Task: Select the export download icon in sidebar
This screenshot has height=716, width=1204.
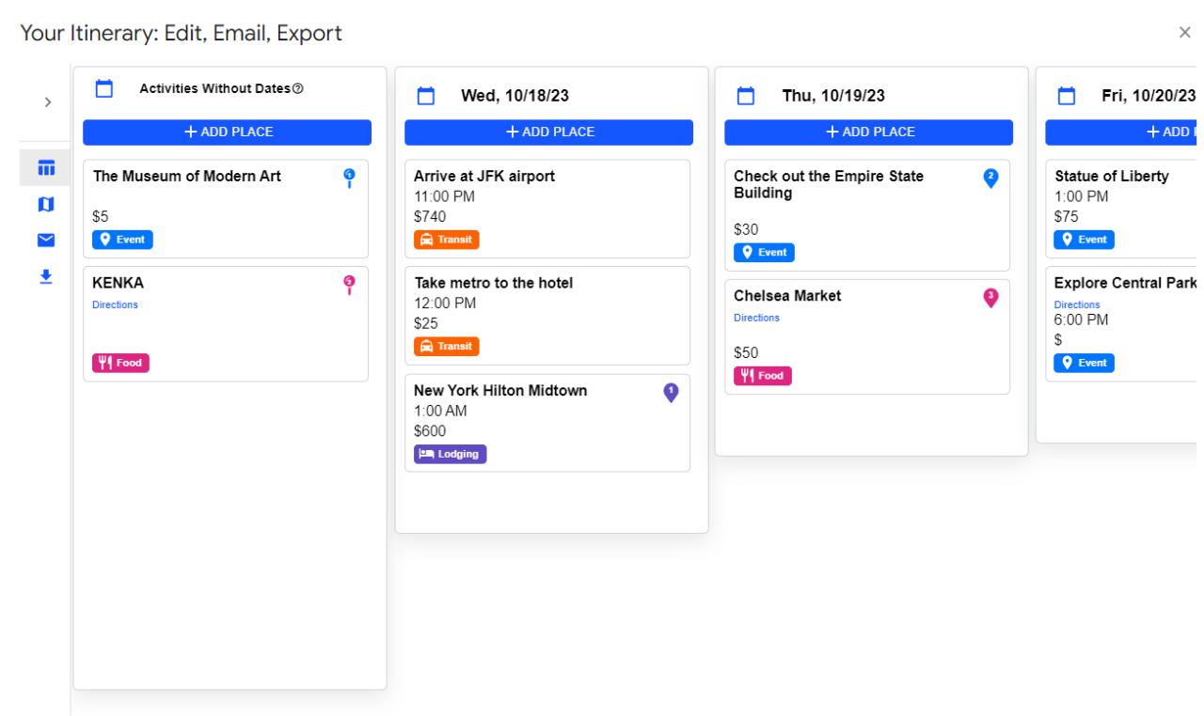Action: tap(45, 276)
